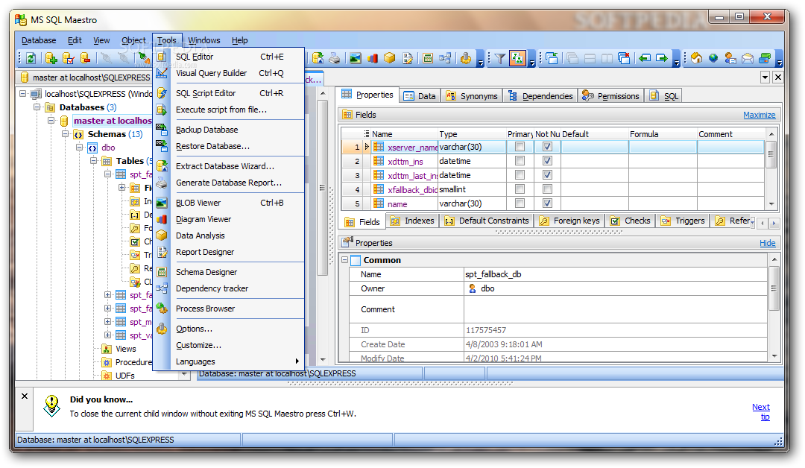Toggle Not Null checkbox for xdttm_ins
Viewport: 805px width, 468px height.
point(547,161)
